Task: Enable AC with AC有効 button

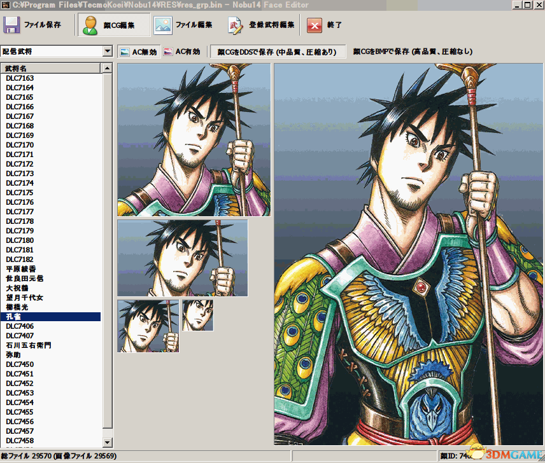Action: 182,52
